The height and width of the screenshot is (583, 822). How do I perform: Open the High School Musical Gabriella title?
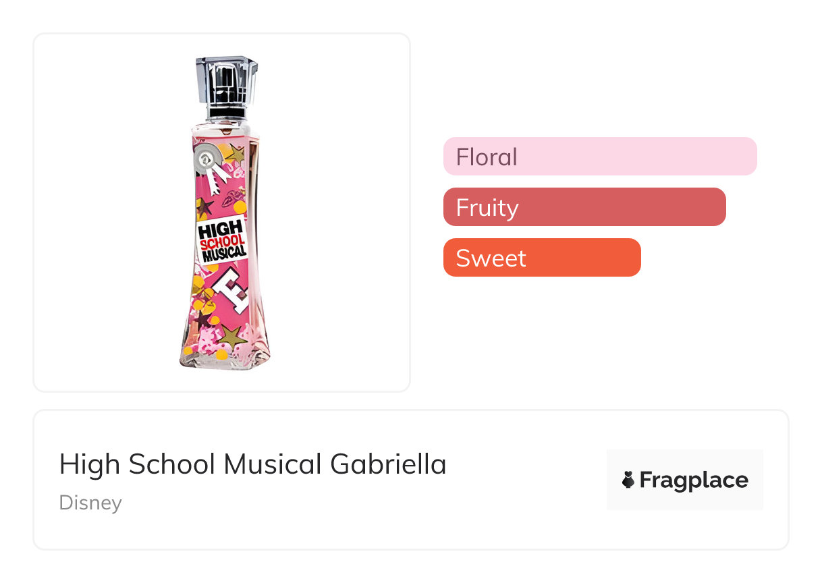click(x=252, y=464)
